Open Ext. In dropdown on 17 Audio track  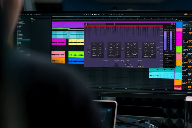pyautogui.click(x=185, y=47)
